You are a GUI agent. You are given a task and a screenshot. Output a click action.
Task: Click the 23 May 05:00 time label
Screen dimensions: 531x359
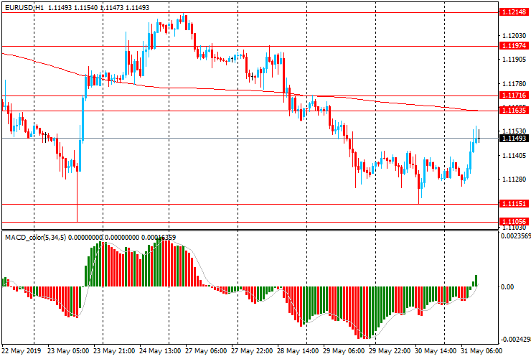pos(68,351)
